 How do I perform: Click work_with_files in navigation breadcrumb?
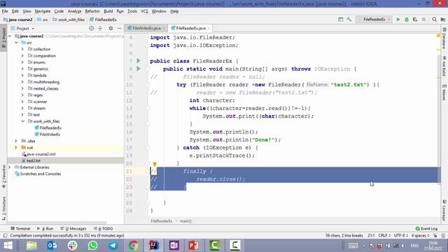71,20
